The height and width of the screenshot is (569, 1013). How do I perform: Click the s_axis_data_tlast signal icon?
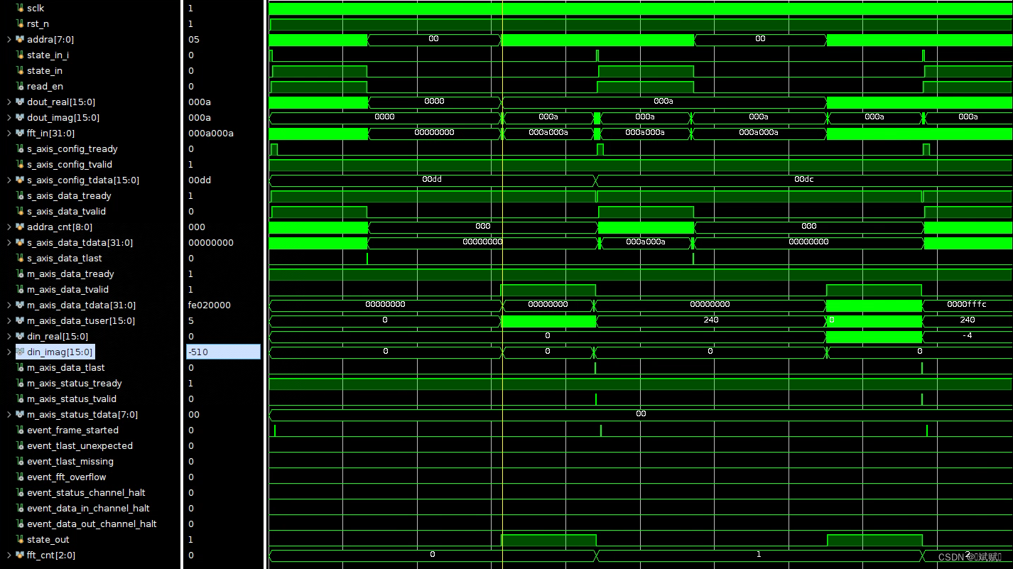(20, 259)
